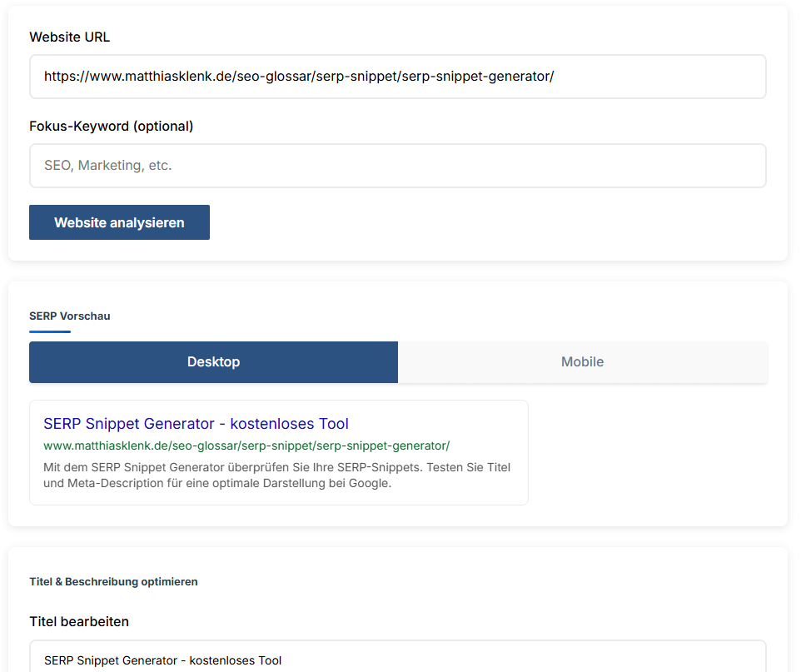
Task: Click the Website analysieren button
Action: point(119,222)
